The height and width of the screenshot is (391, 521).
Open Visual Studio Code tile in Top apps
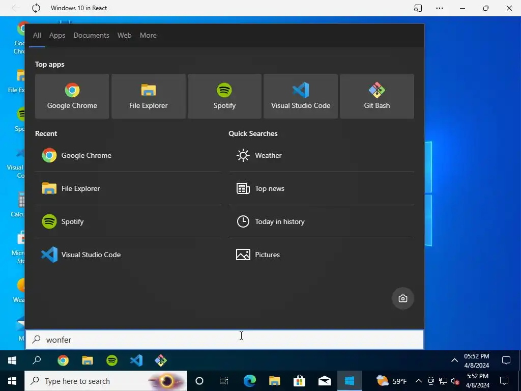pyautogui.click(x=301, y=96)
